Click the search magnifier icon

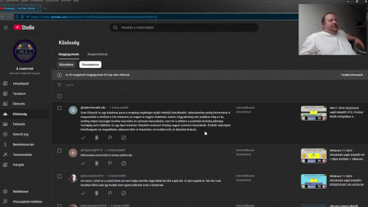pyautogui.click(x=115, y=28)
